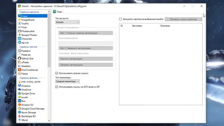The height and width of the screenshot is (126, 224).
Task: Toggle 'Использовать прямую ссылку' checkbox
Action: tap(57, 73)
